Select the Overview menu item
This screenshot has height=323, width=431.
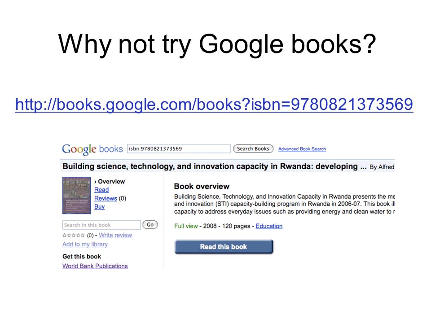tap(110, 182)
